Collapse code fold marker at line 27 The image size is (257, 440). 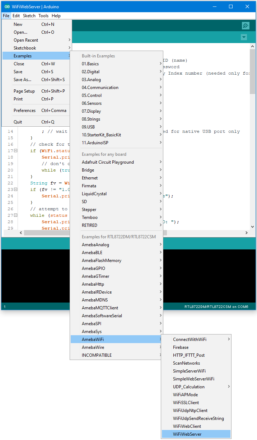tap(15, 215)
